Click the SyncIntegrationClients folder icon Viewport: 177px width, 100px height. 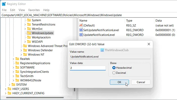17,72
